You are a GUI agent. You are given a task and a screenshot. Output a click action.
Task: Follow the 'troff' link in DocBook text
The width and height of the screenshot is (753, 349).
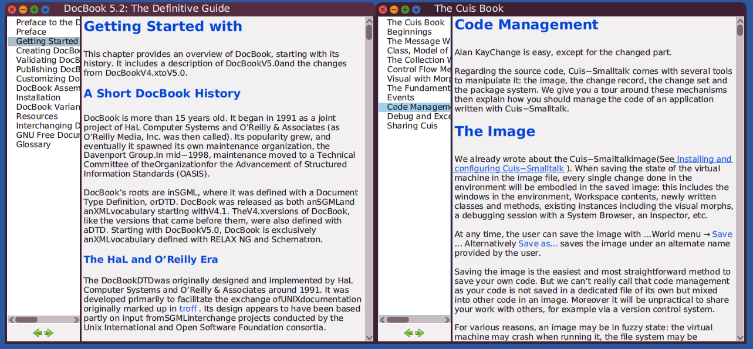click(188, 309)
